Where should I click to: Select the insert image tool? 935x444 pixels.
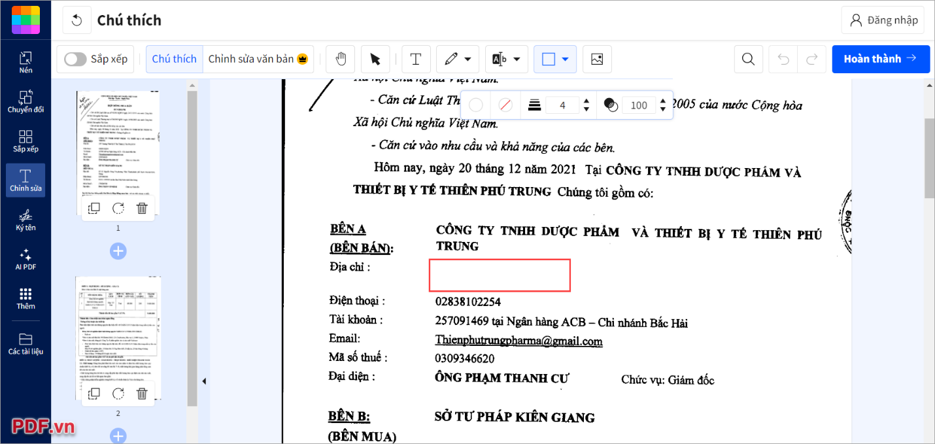click(597, 59)
